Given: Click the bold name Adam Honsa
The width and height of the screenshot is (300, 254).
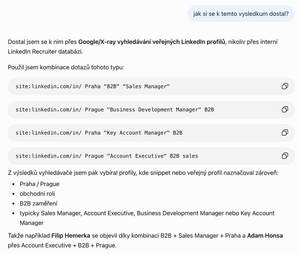Looking at the screenshot, I should (x=265, y=235).
